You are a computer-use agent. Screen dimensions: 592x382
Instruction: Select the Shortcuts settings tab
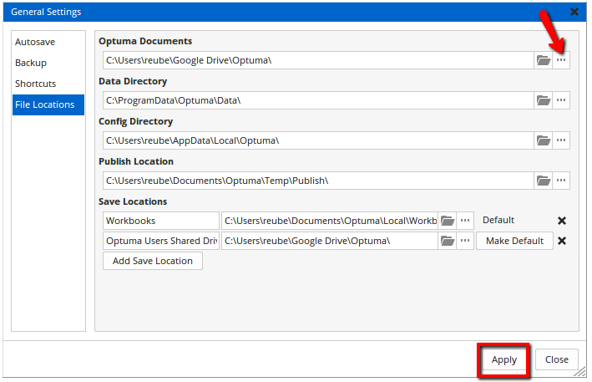pyautogui.click(x=48, y=84)
